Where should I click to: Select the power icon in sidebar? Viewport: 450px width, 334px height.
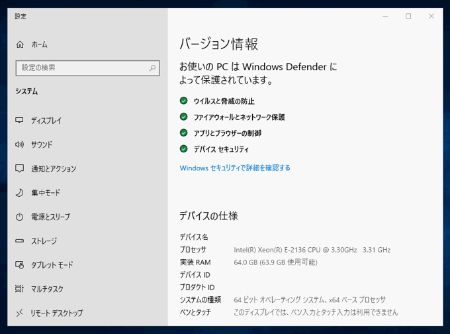[19, 217]
